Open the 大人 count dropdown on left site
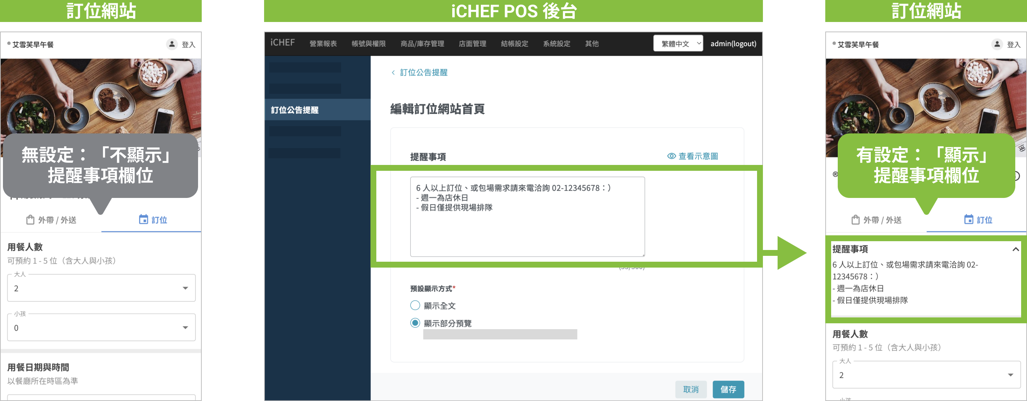Viewport: 1027px width, 401px height. pos(101,288)
